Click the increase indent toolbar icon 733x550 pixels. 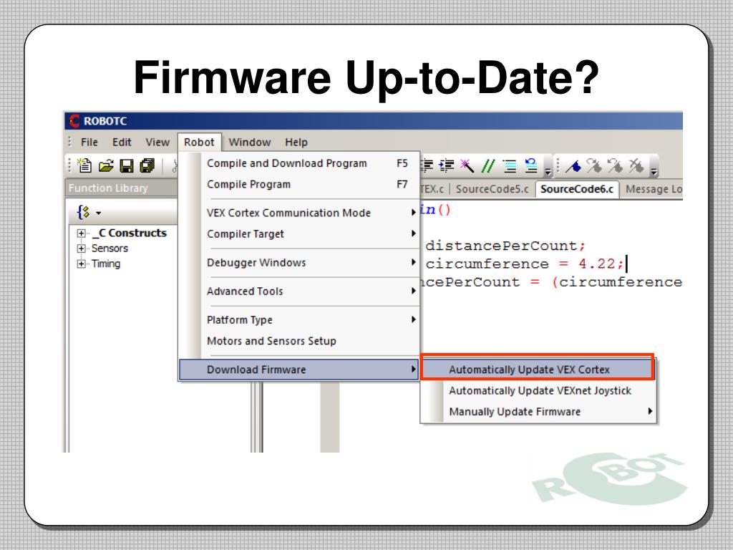(447, 165)
